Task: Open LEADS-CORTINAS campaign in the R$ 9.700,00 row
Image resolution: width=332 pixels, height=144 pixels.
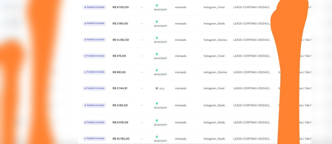Action: [252, 7]
